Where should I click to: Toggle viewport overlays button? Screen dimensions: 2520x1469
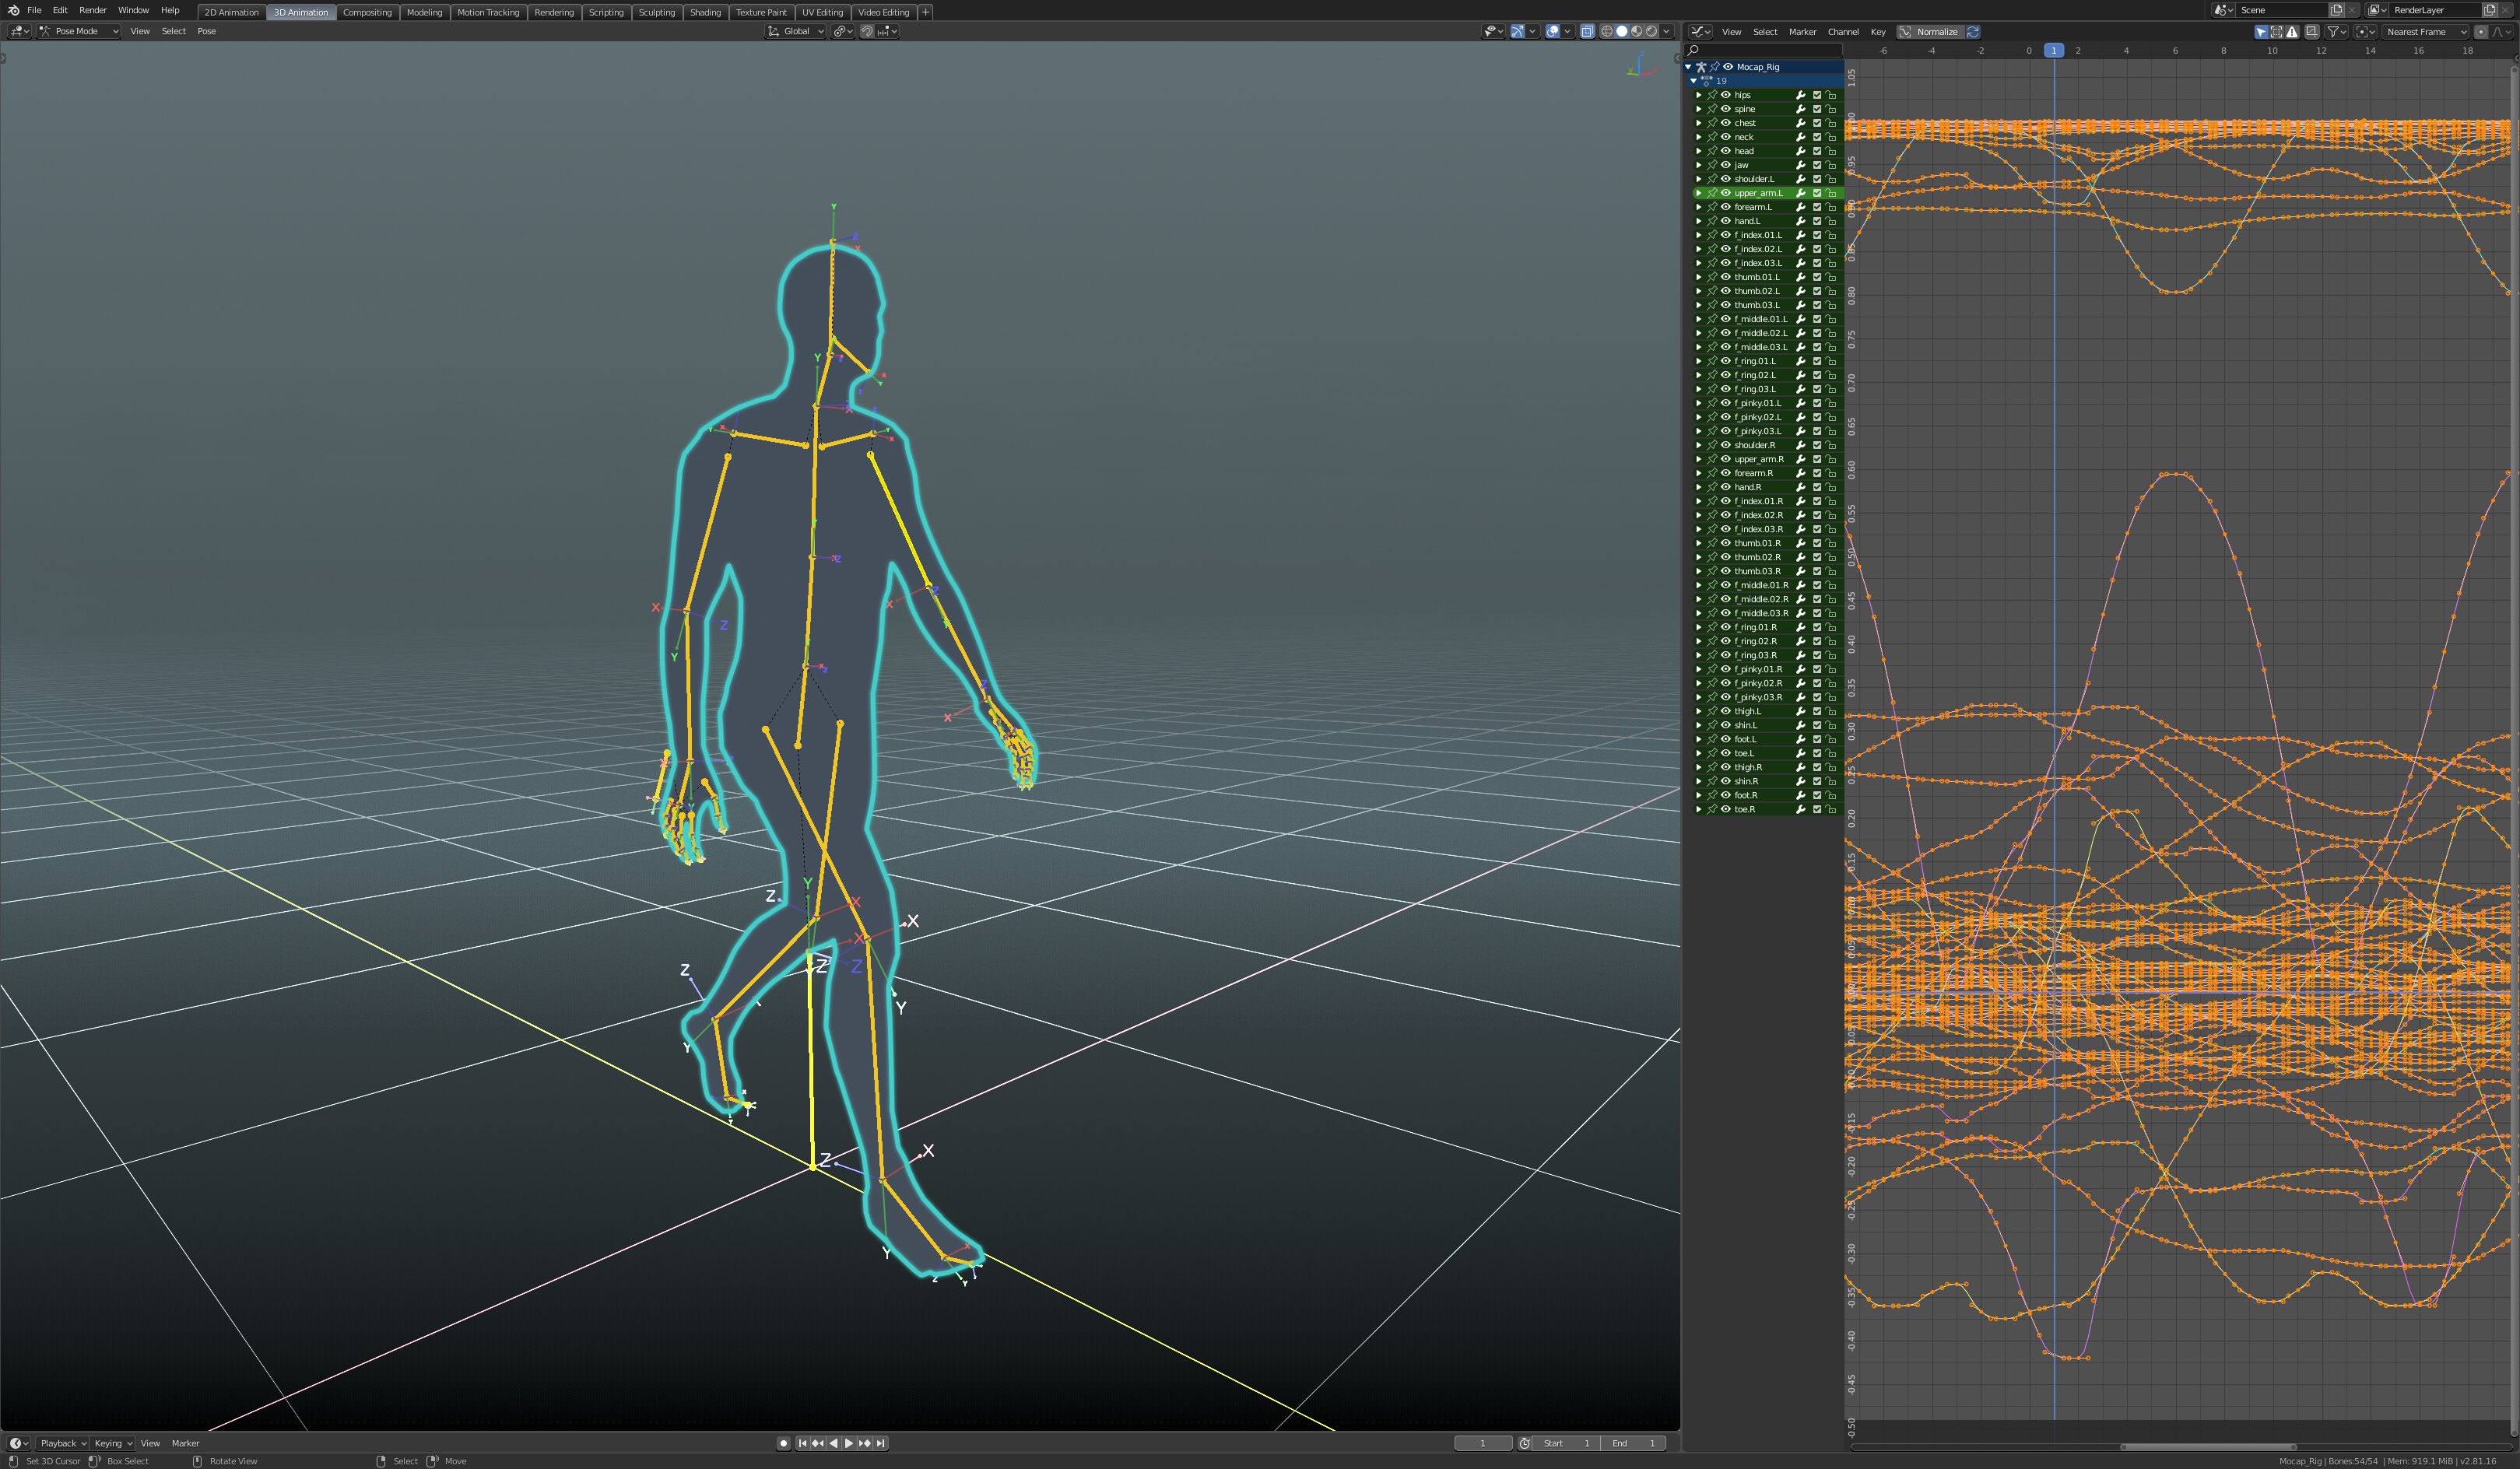(x=1553, y=31)
